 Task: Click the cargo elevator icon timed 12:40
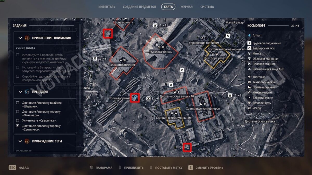coord(95,58)
